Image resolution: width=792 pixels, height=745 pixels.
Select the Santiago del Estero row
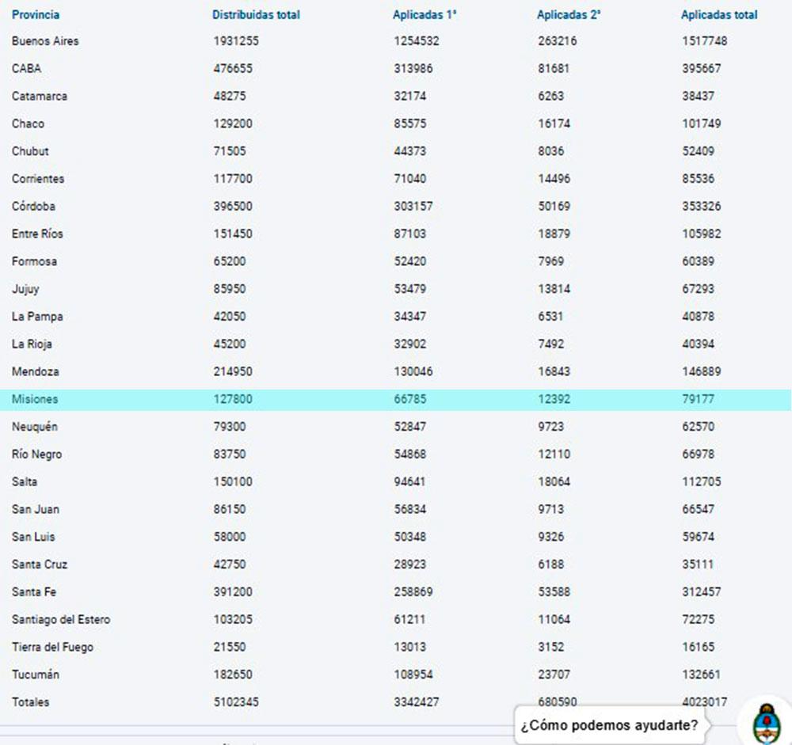coord(61,620)
